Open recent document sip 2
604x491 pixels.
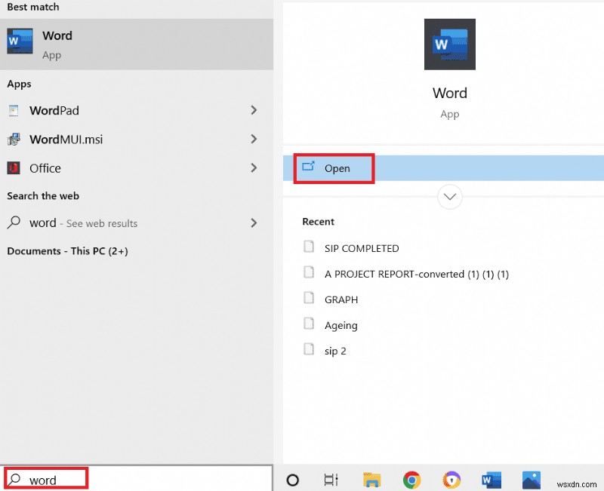pyautogui.click(x=335, y=351)
